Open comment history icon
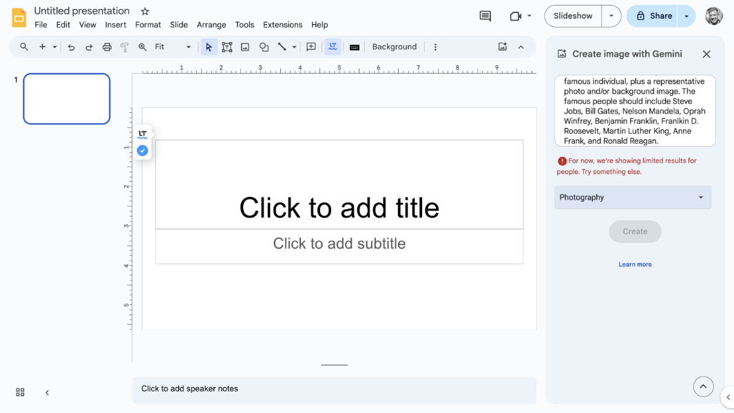 (485, 16)
